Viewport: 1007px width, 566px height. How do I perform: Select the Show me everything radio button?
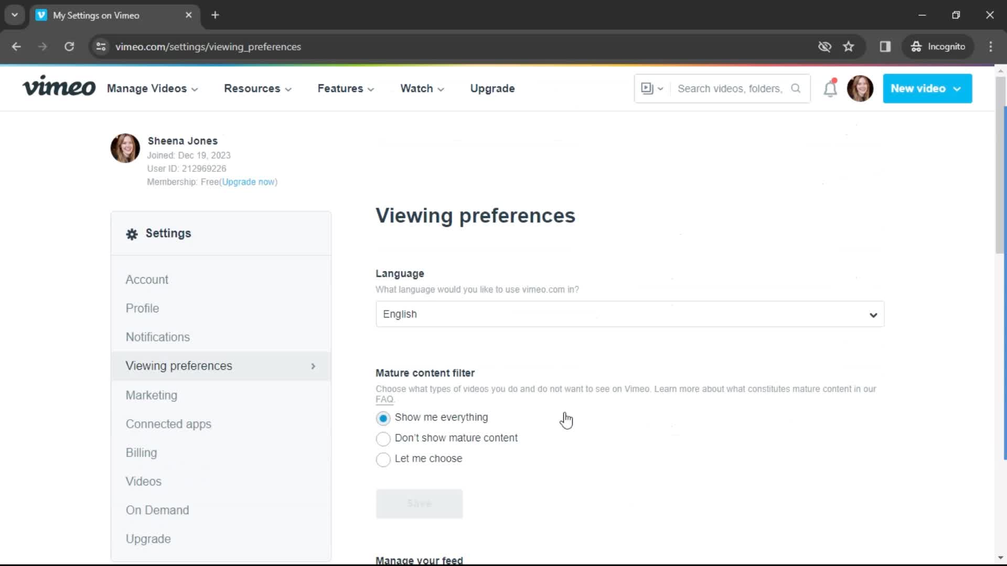coord(382,417)
